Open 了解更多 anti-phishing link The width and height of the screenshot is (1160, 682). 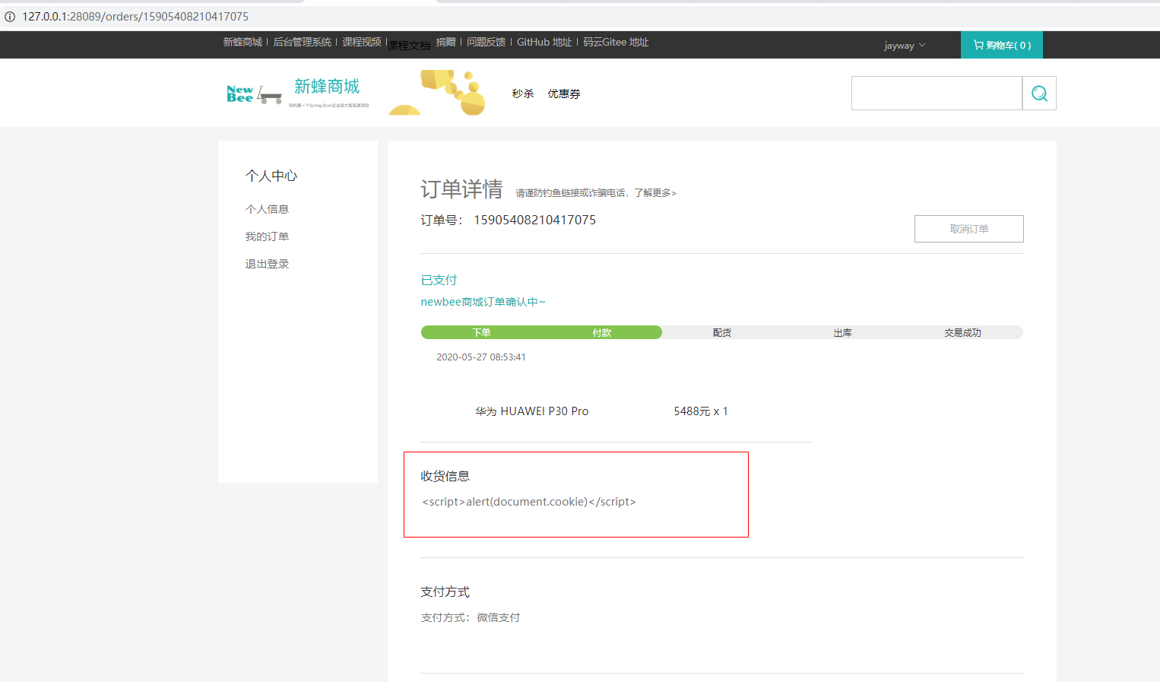pyautogui.click(x=655, y=193)
